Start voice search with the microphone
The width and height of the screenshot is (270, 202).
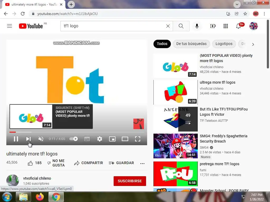point(197,26)
